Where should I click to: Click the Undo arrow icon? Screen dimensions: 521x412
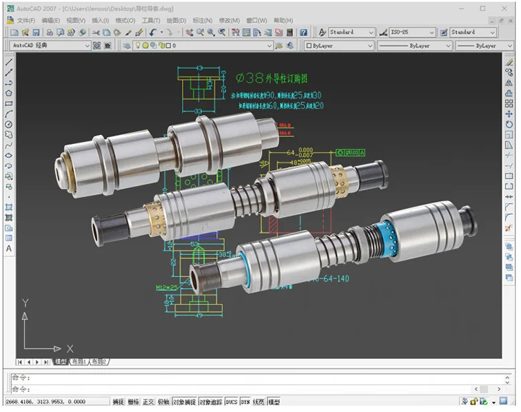152,32
